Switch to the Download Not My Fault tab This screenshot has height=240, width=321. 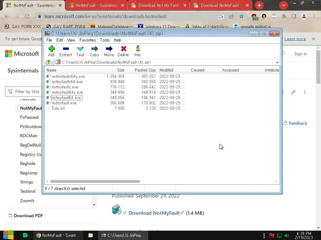(x=158, y=6)
